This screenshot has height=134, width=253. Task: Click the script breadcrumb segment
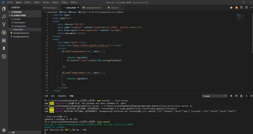[82, 12]
